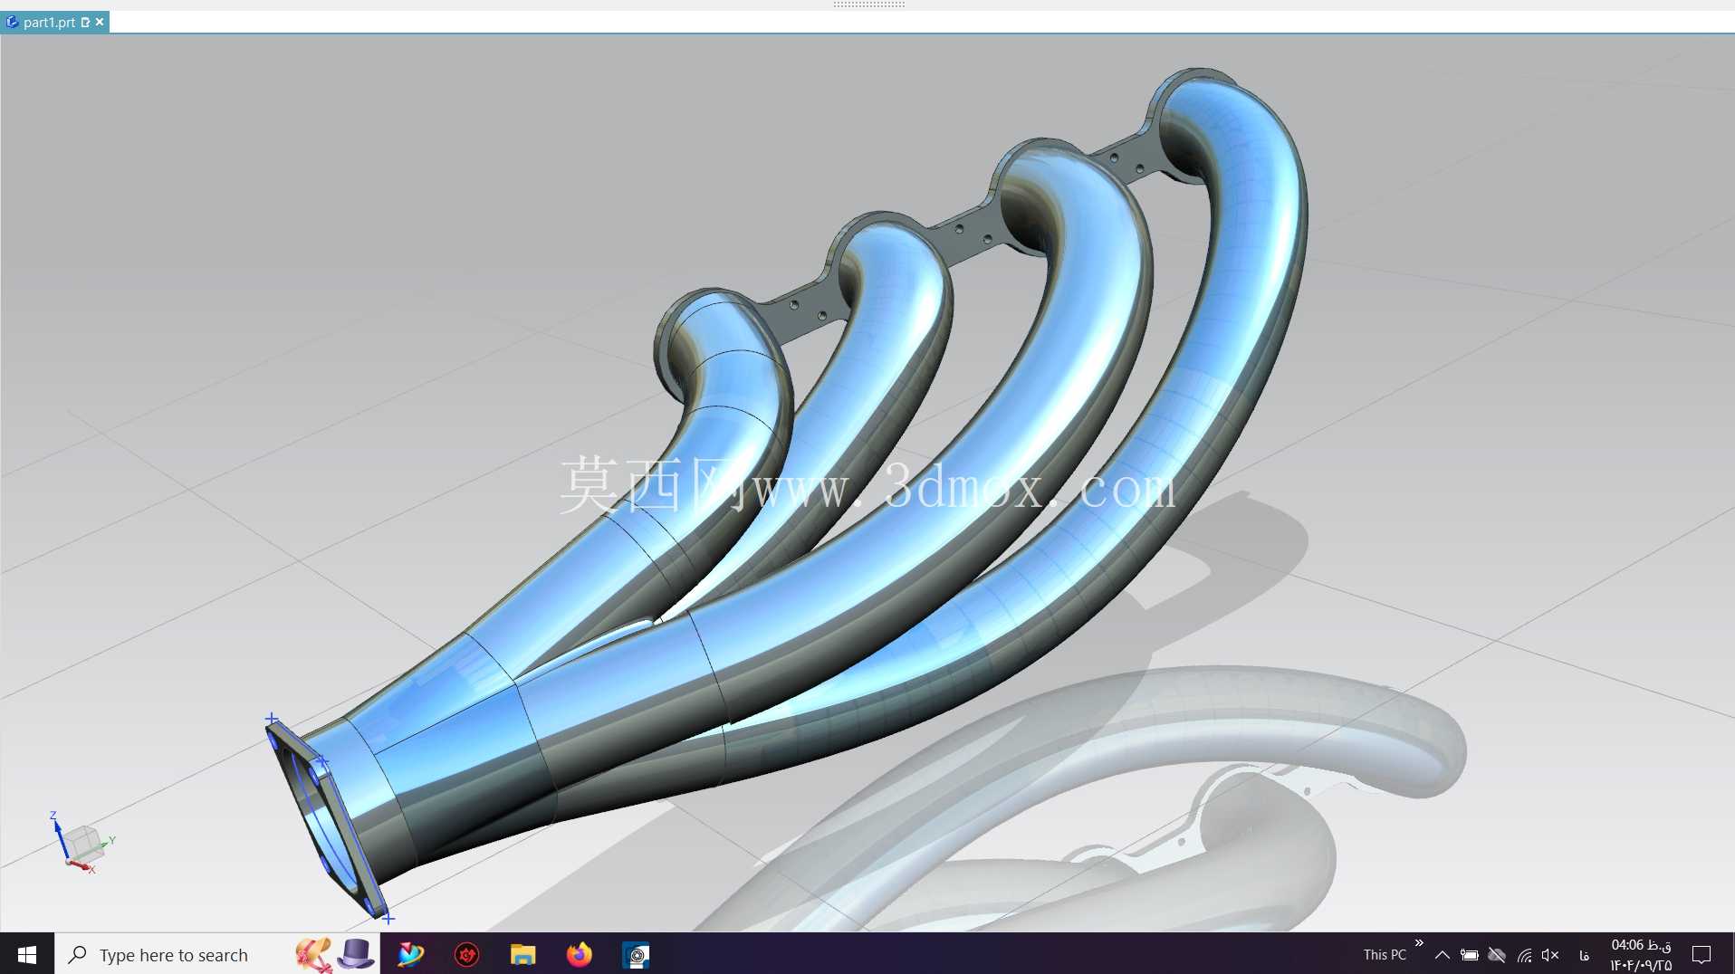Launch Firefox from the taskbar
The height and width of the screenshot is (974, 1735).
point(580,954)
